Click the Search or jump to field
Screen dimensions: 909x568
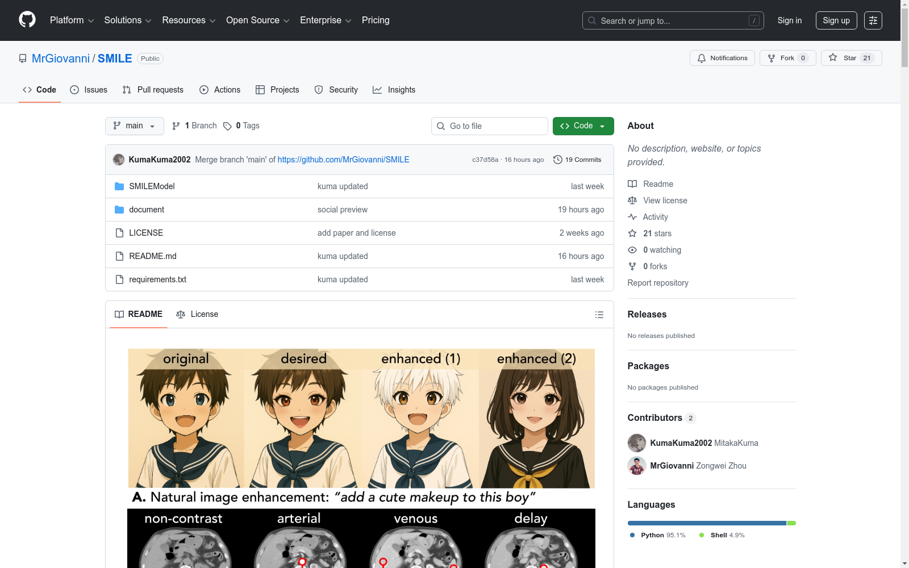click(x=673, y=20)
